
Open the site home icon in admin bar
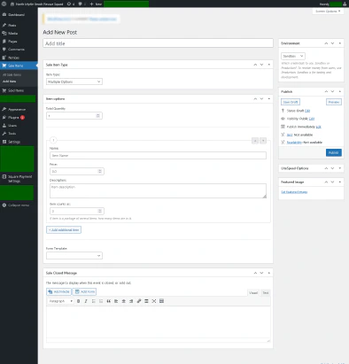coord(12,4)
